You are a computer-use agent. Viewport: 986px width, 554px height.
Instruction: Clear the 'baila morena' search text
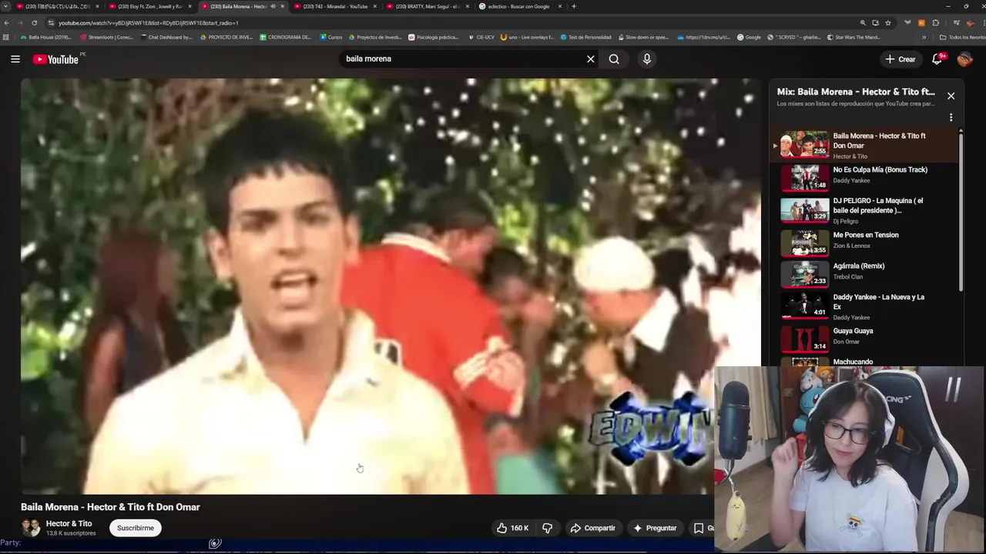(x=591, y=59)
